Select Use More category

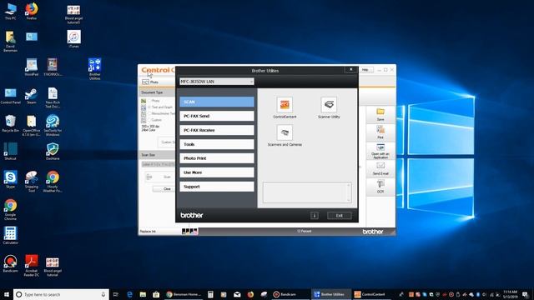click(217, 172)
